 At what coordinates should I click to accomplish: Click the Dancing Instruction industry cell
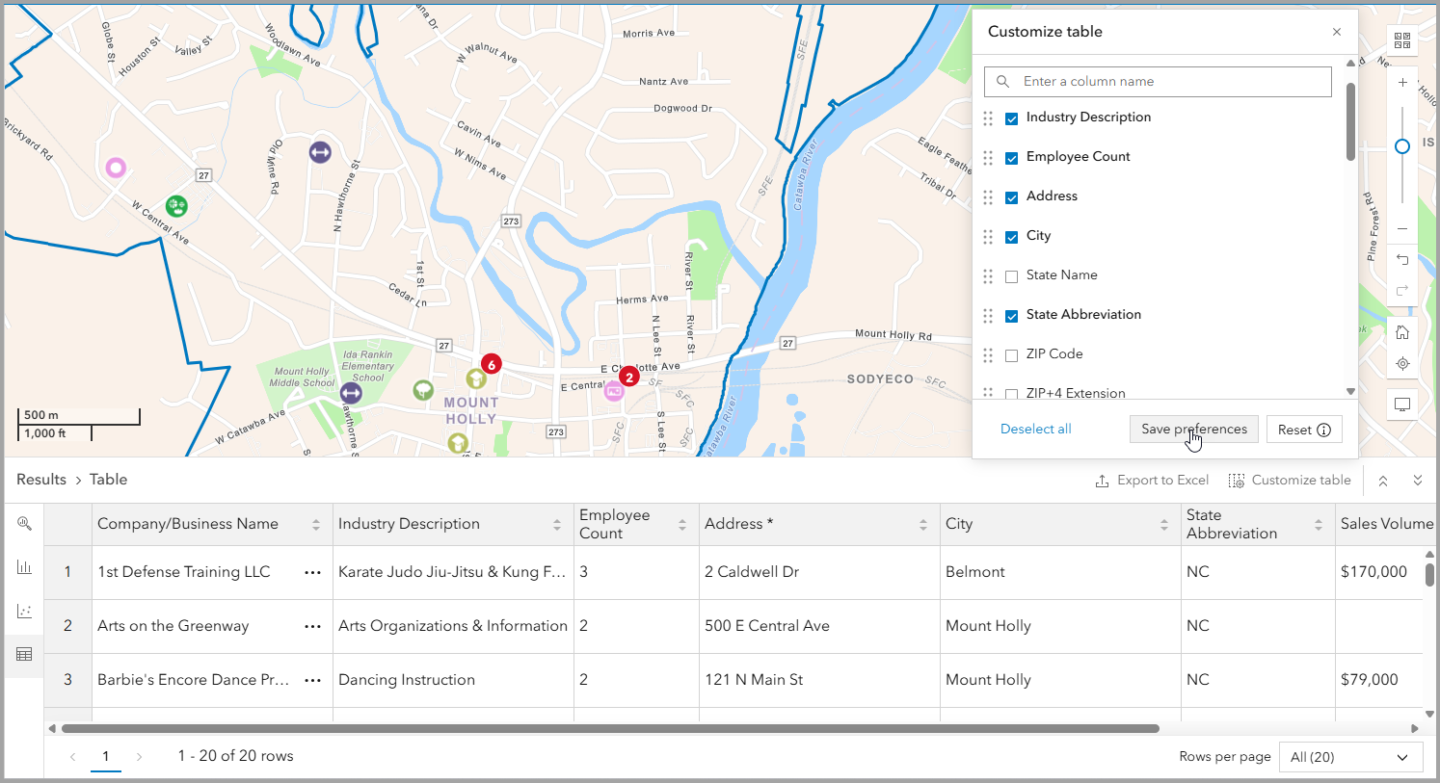click(x=453, y=680)
